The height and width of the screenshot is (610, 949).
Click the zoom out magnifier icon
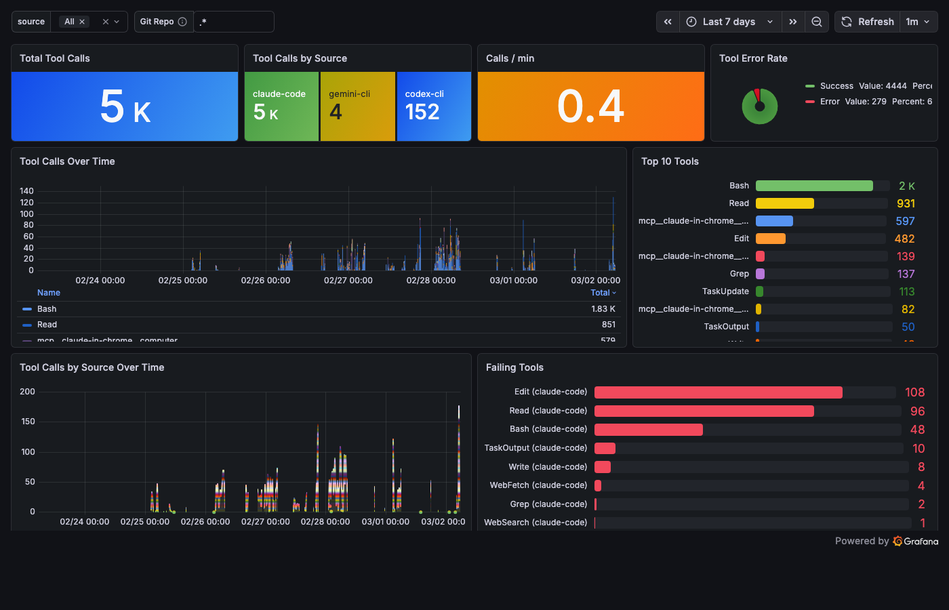(816, 21)
